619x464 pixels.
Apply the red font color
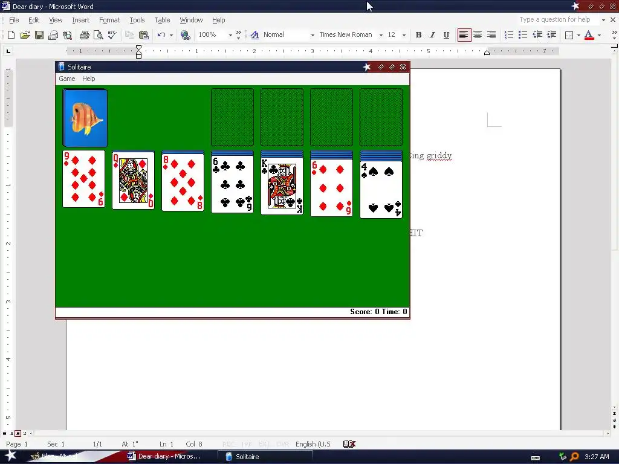589,35
